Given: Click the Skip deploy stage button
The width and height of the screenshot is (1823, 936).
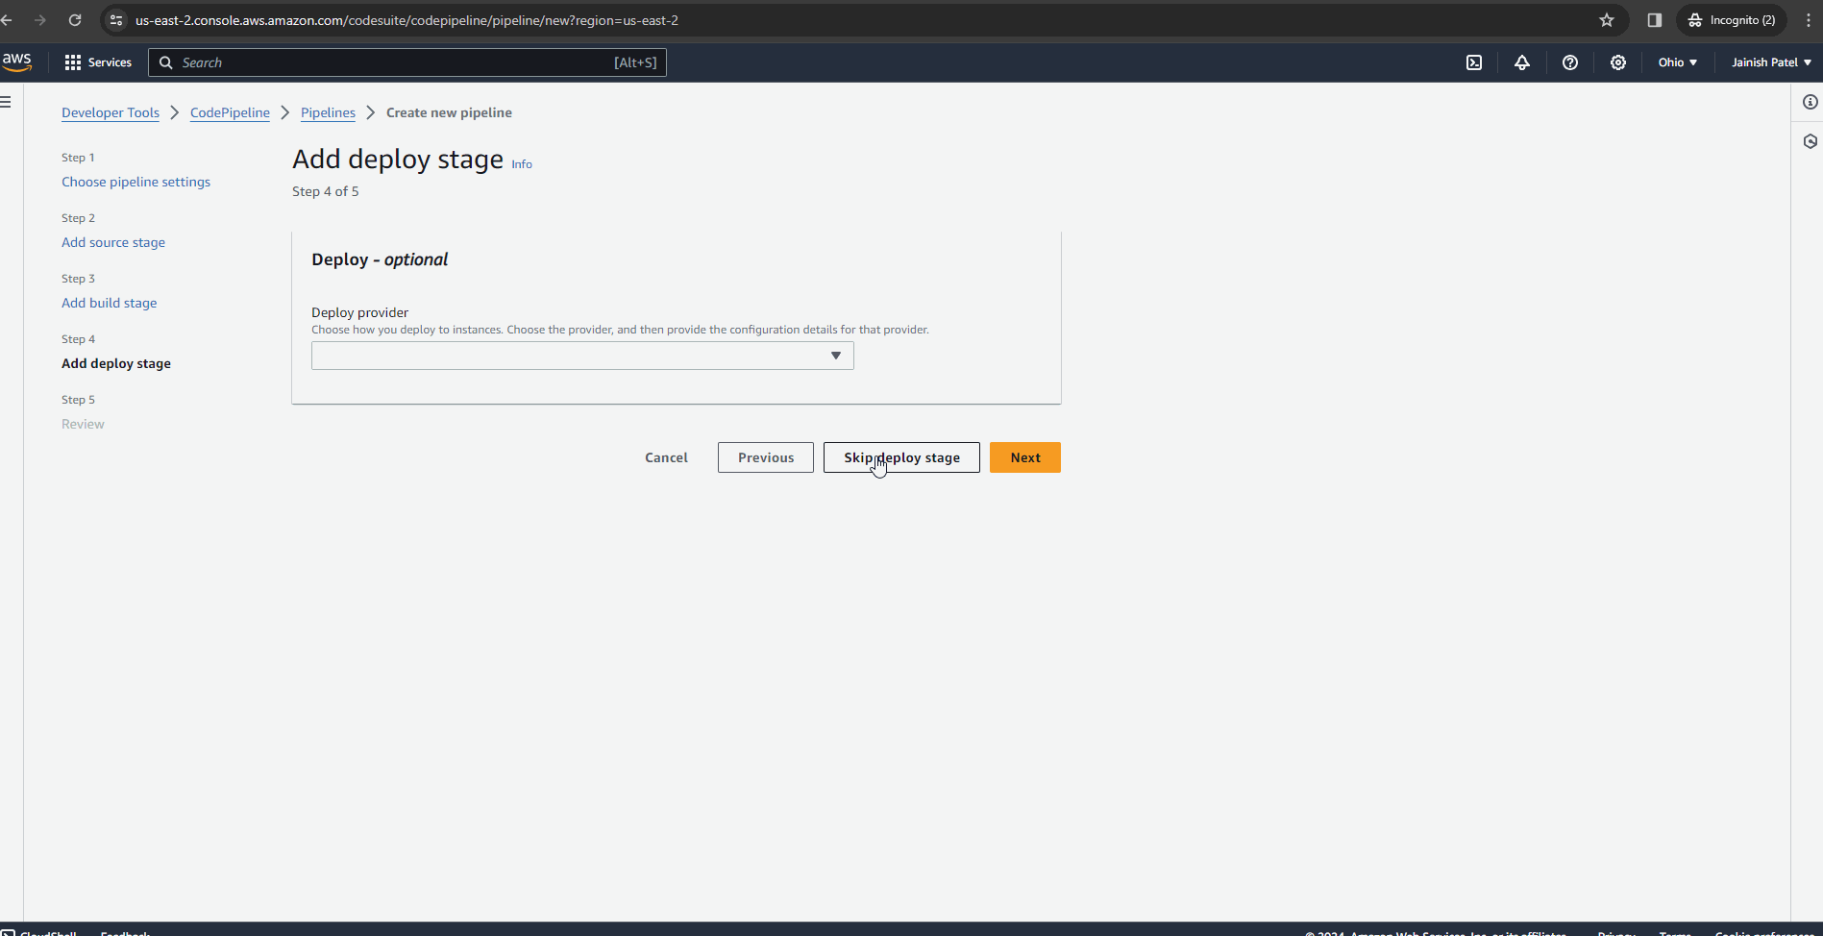Looking at the screenshot, I should (x=900, y=457).
